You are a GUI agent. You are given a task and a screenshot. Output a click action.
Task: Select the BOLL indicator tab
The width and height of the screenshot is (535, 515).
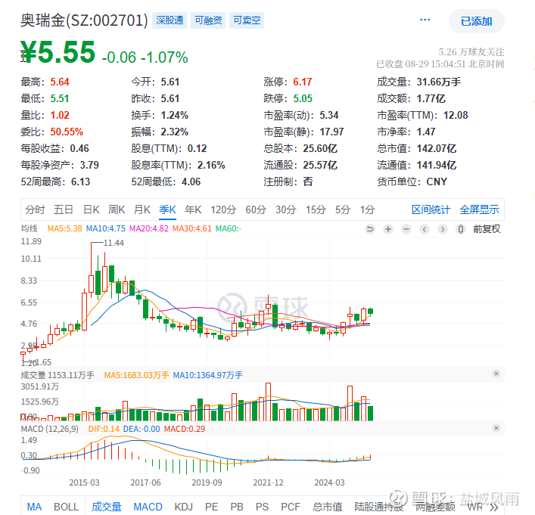coord(66,507)
